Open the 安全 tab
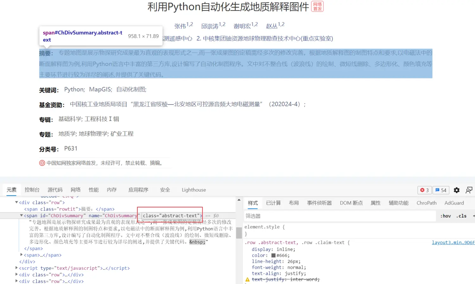475x284 pixels. [165, 190]
